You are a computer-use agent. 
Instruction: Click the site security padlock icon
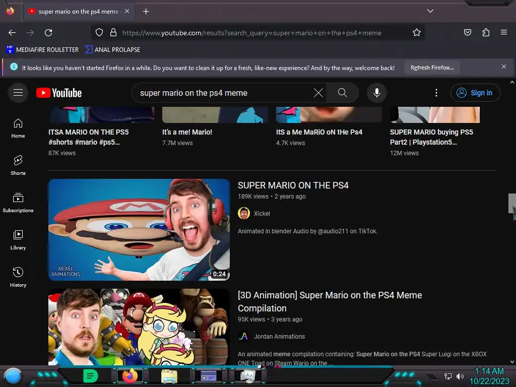coord(113,32)
